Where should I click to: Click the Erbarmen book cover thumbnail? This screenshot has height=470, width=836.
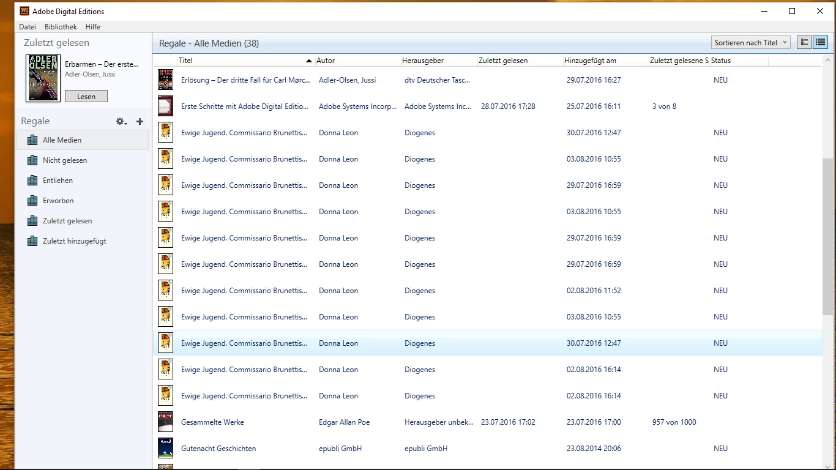click(x=43, y=78)
